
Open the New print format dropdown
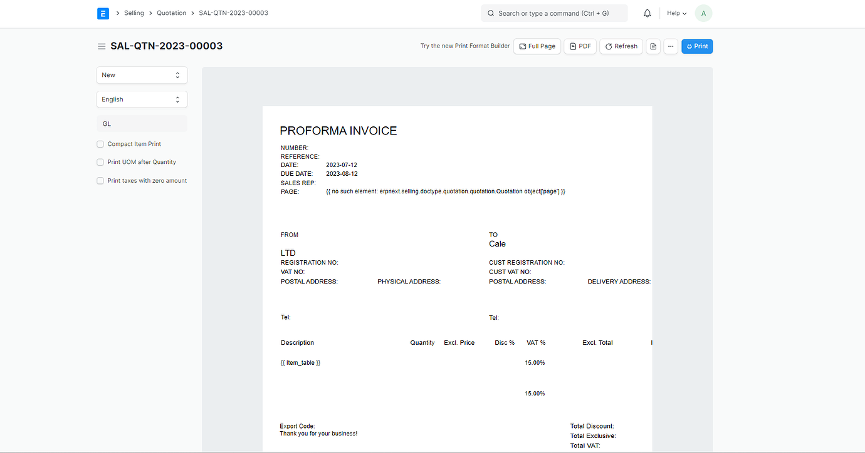(x=142, y=75)
